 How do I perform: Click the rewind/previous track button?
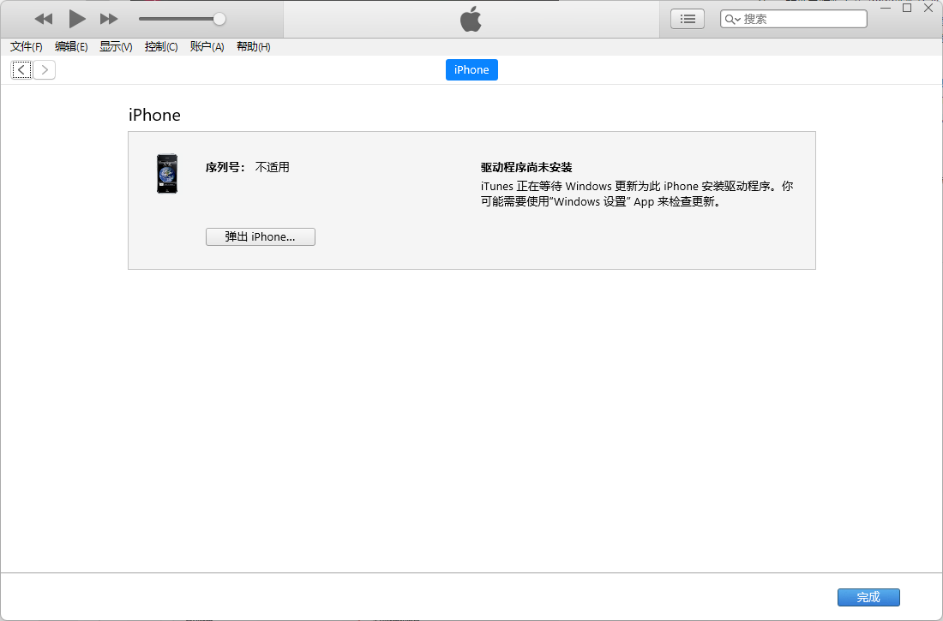[x=44, y=19]
